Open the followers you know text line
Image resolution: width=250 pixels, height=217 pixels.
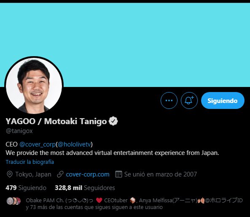pyautogui.click(x=134, y=204)
